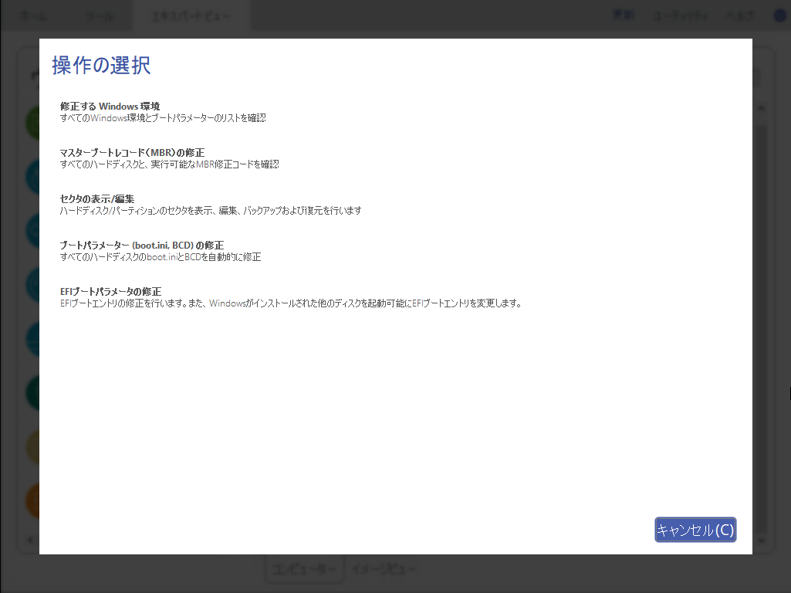Select 修正する Windows 環境 option
Viewport: 791px width, 593px height.
pos(110,106)
